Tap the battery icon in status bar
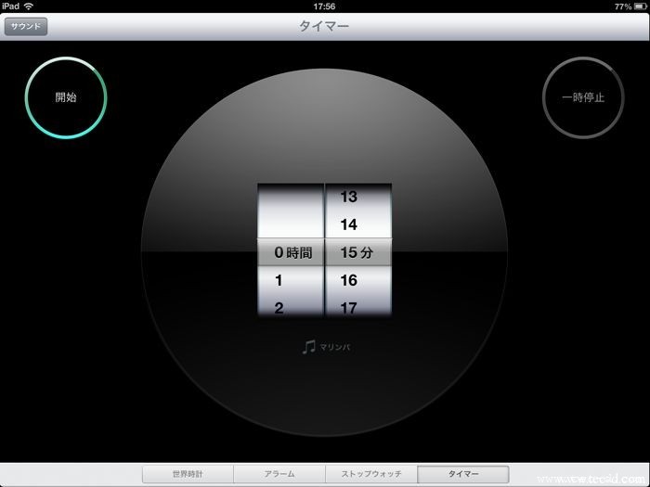Screen dimensions: 650x487 [x=641, y=6]
